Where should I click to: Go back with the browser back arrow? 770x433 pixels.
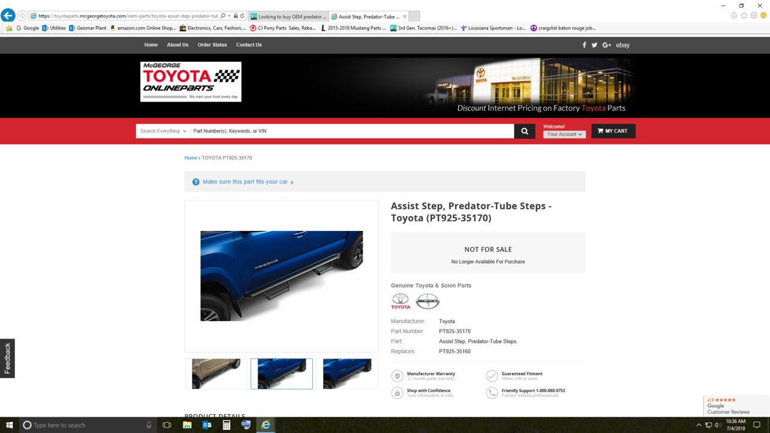pos(8,16)
